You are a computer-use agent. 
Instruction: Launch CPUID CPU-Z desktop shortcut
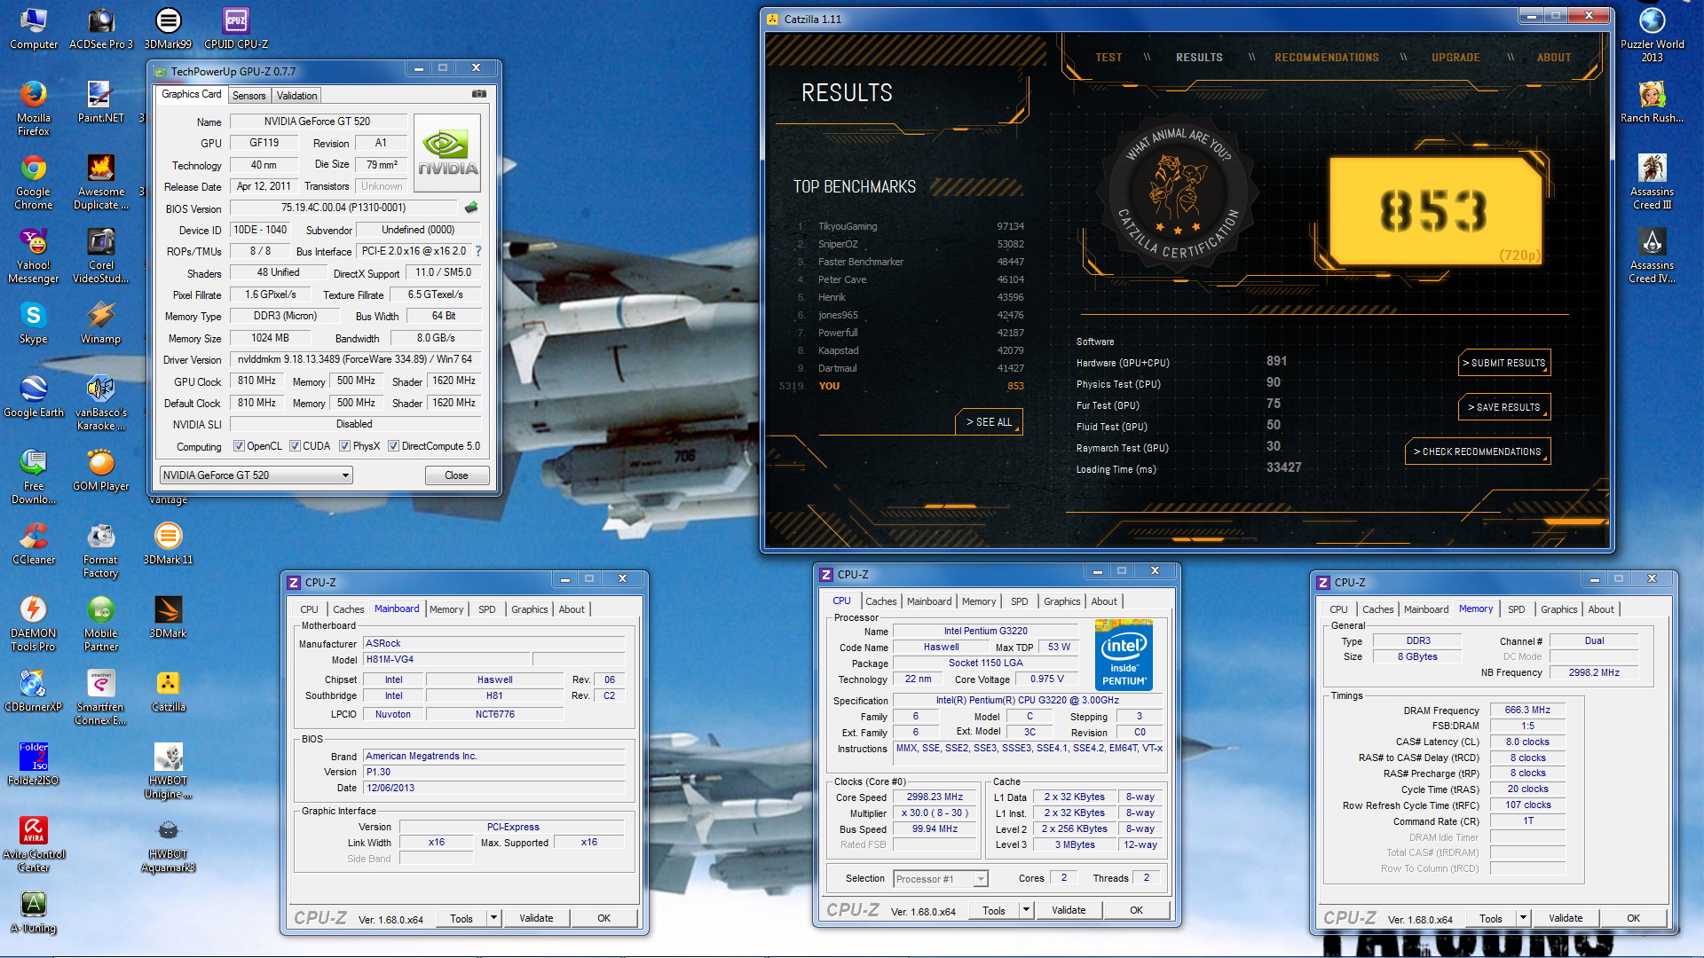pos(236,28)
